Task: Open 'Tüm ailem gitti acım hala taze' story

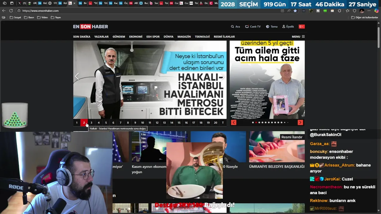Action: click(267, 80)
